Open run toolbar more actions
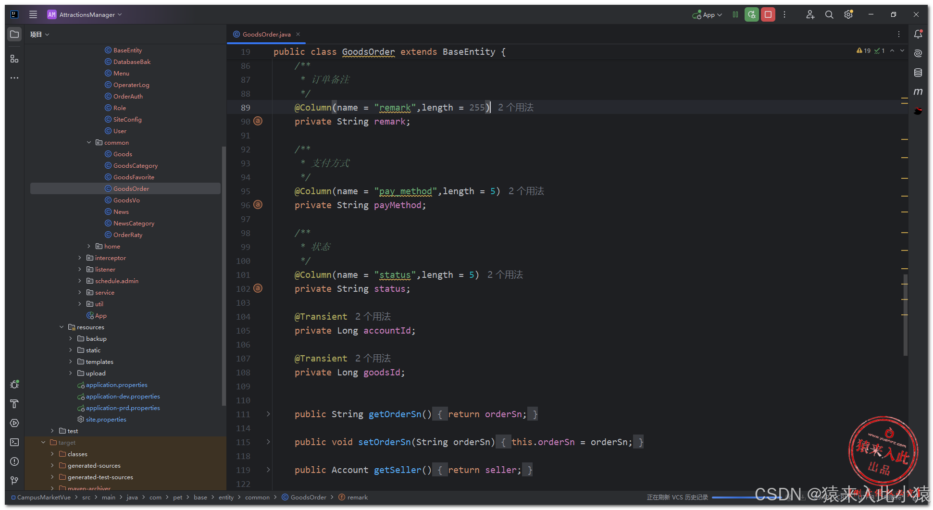This screenshot has width=933, height=510. (784, 14)
